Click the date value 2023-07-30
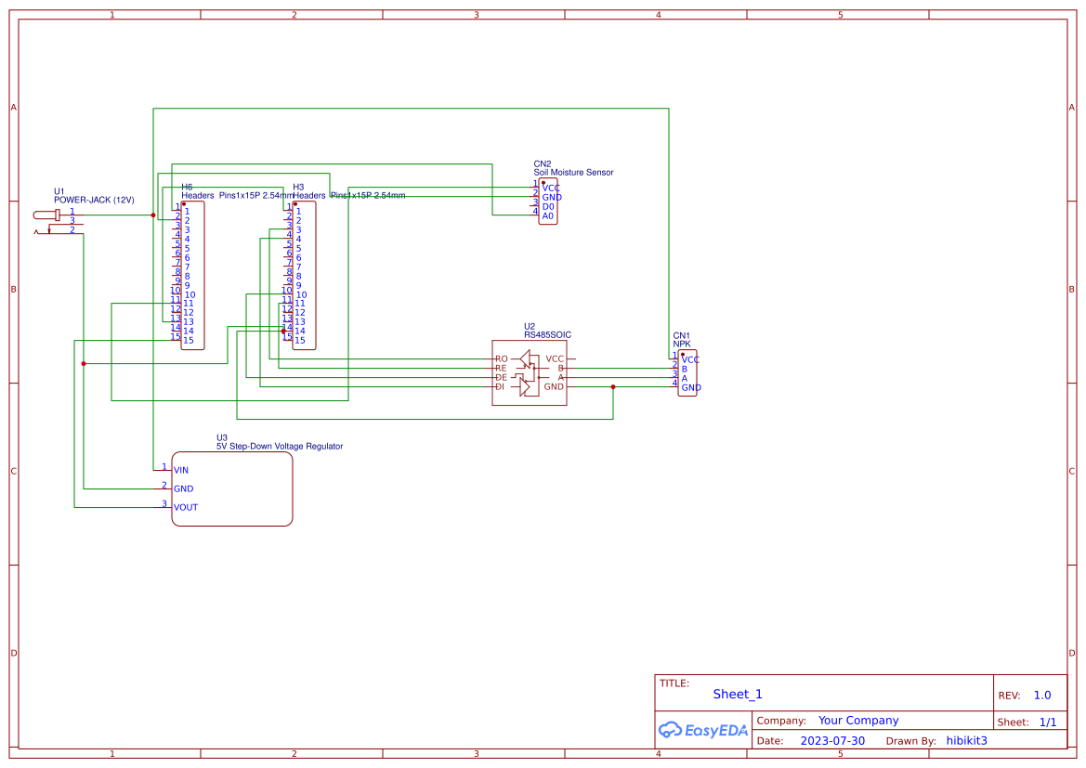The height and width of the screenshot is (768, 1086). (832, 741)
